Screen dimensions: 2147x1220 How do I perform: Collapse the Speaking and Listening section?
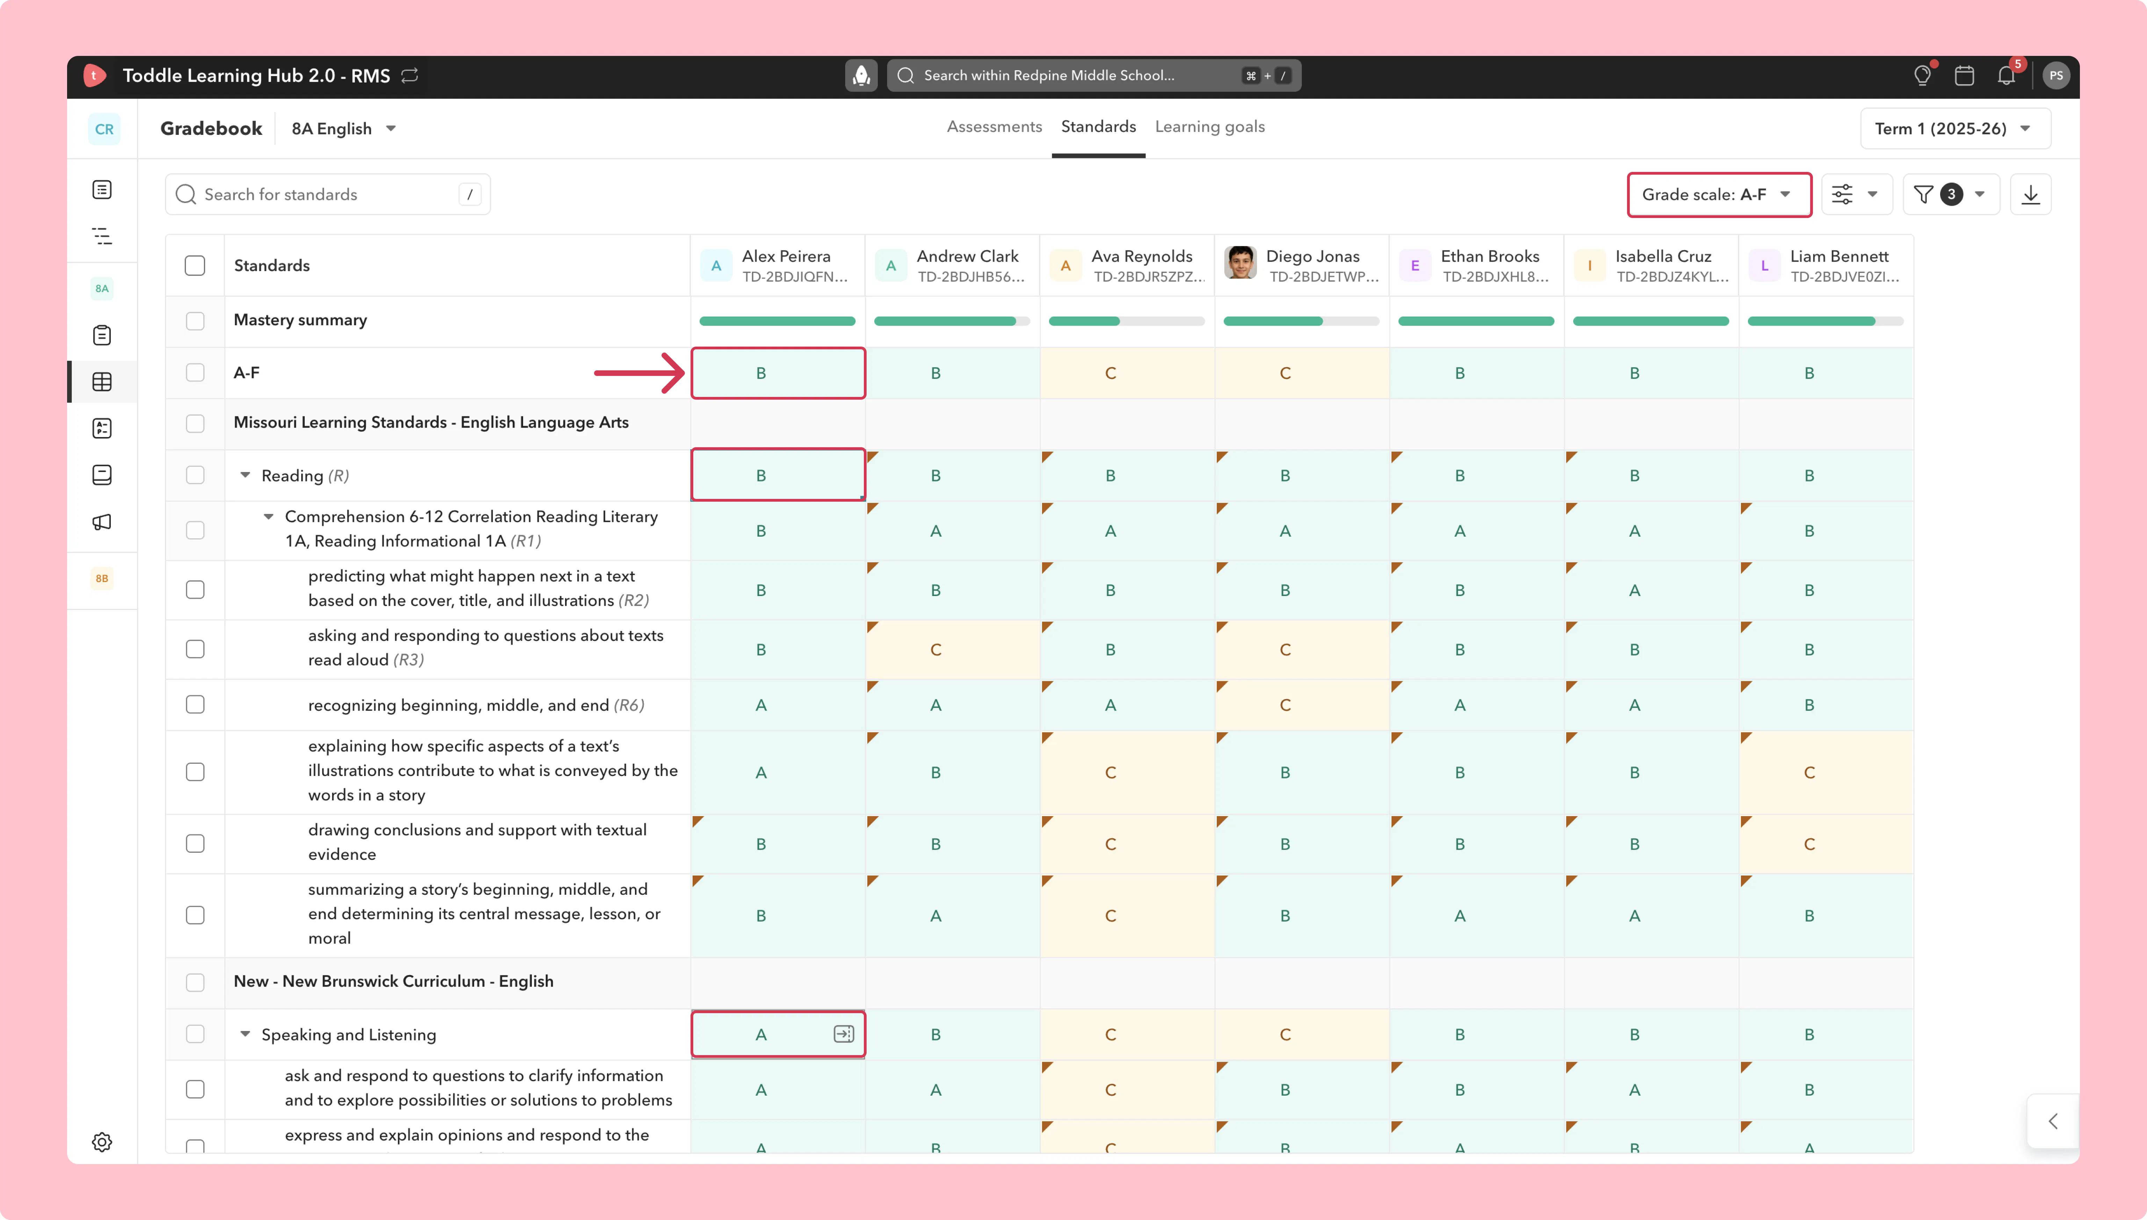[x=246, y=1034]
